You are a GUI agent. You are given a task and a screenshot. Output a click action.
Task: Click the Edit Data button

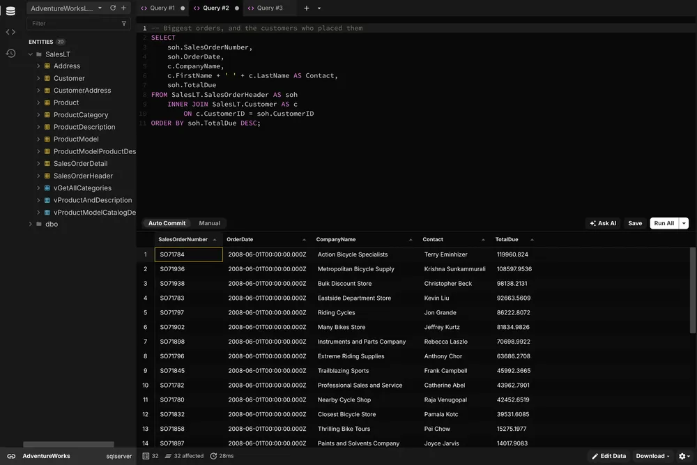[608, 456]
